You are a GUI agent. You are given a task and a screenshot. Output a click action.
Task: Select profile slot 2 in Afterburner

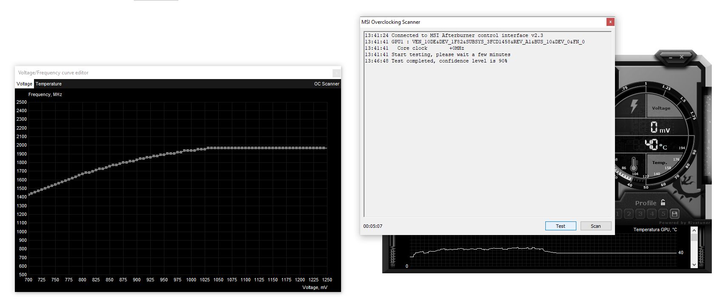tap(629, 214)
